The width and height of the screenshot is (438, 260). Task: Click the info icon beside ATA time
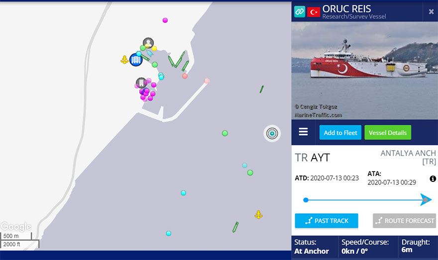pyautogui.click(x=433, y=178)
